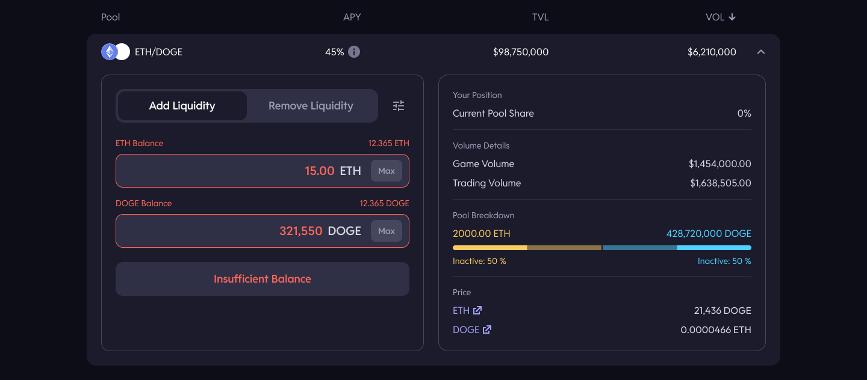Open liquidity settings sliders icon
This screenshot has height=380, width=867.
click(399, 106)
